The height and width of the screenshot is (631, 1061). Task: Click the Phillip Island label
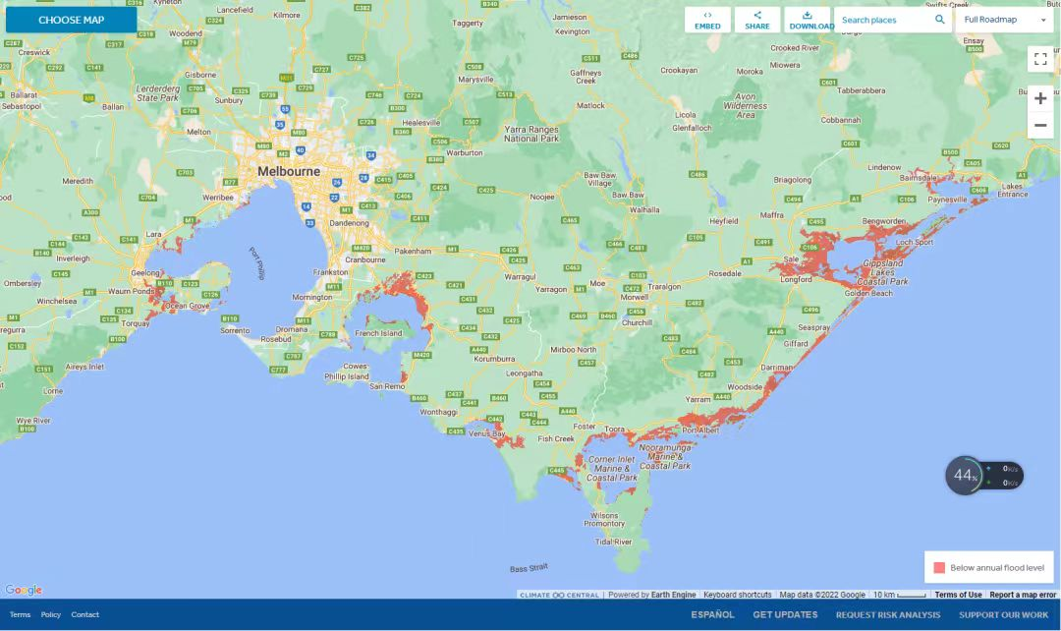(347, 376)
